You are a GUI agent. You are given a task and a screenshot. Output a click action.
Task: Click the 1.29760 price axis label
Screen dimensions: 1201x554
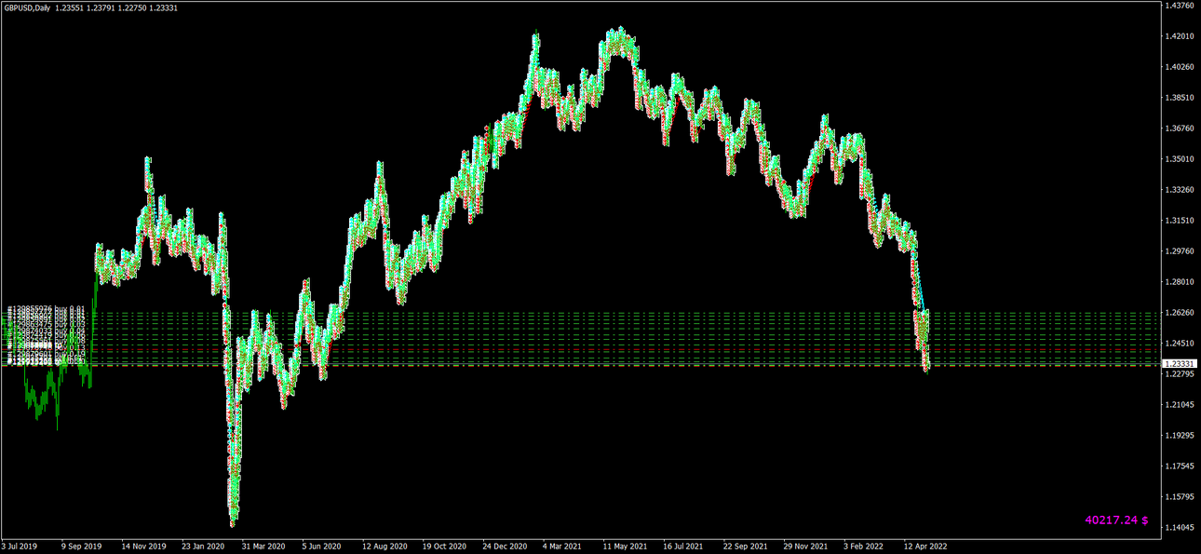pos(1180,251)
